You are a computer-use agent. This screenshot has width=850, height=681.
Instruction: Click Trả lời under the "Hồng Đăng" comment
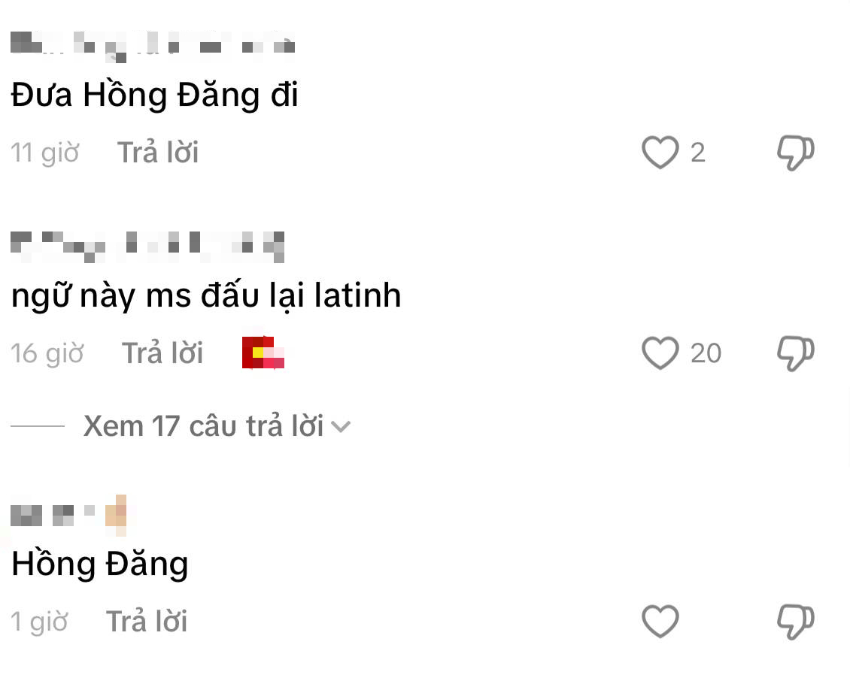(x=146, y=621)
